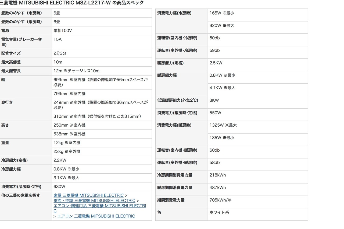The width and height of the screenshot is (344, 229).
Task: Select the 配管サイズ value 2分3分
Action: 60,53
